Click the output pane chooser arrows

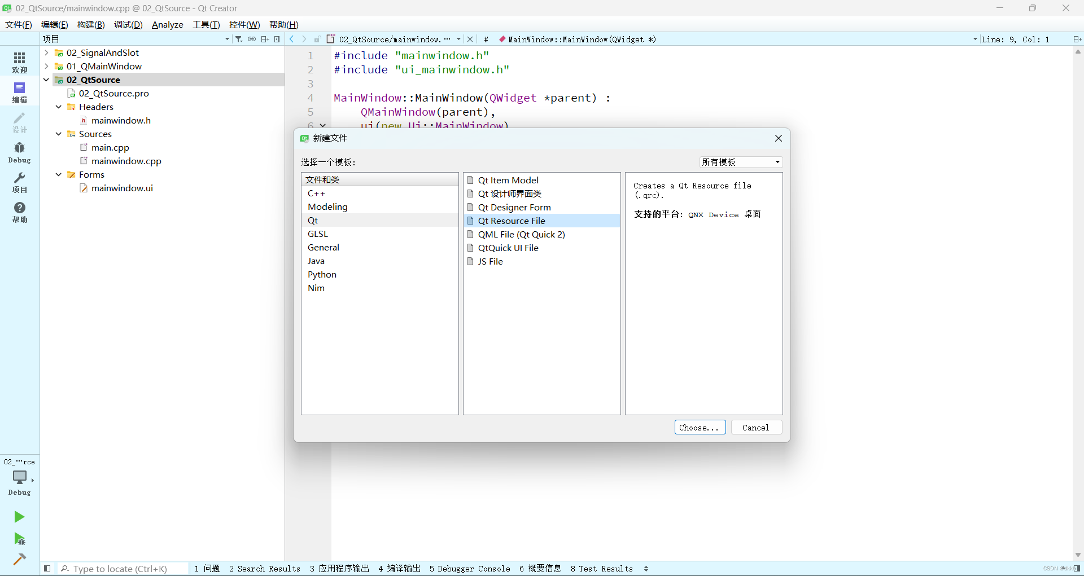[x=646, y=568]
